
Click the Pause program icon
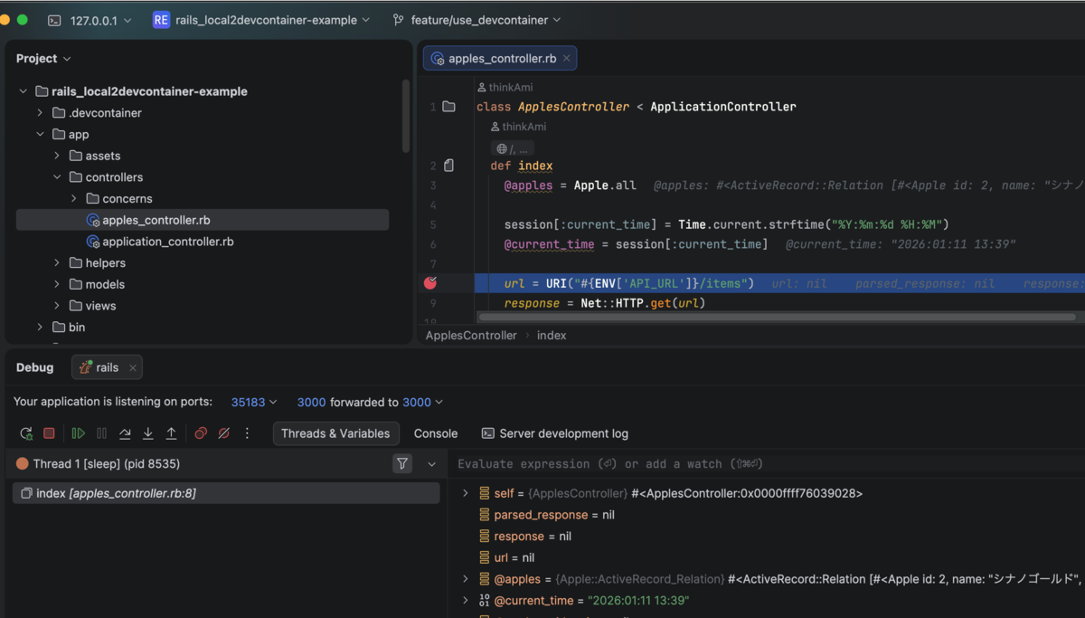tap(101, 433)
